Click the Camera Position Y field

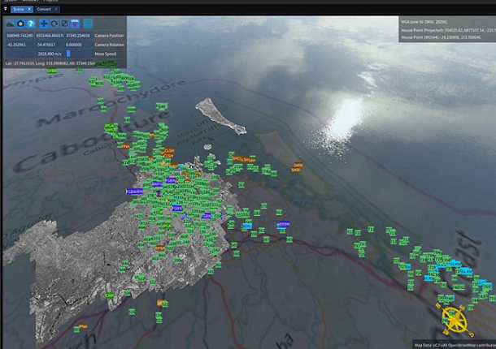pyautogui.click(x=49, y=36)
